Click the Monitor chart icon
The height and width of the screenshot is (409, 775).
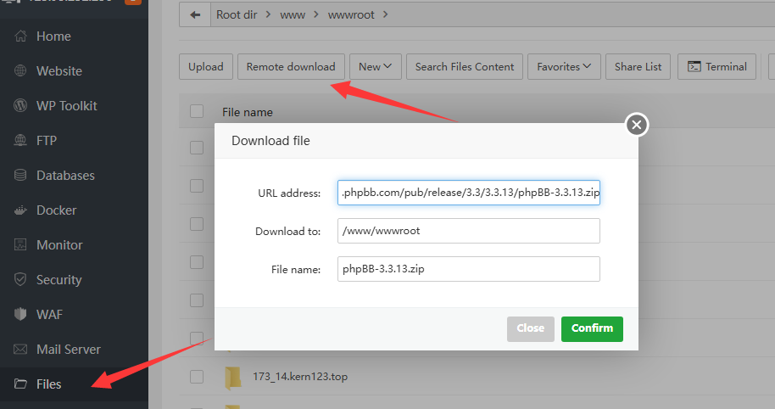click(20, 245)
